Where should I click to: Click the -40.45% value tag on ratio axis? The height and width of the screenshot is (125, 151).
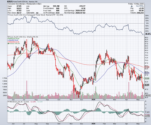point(148,34)
